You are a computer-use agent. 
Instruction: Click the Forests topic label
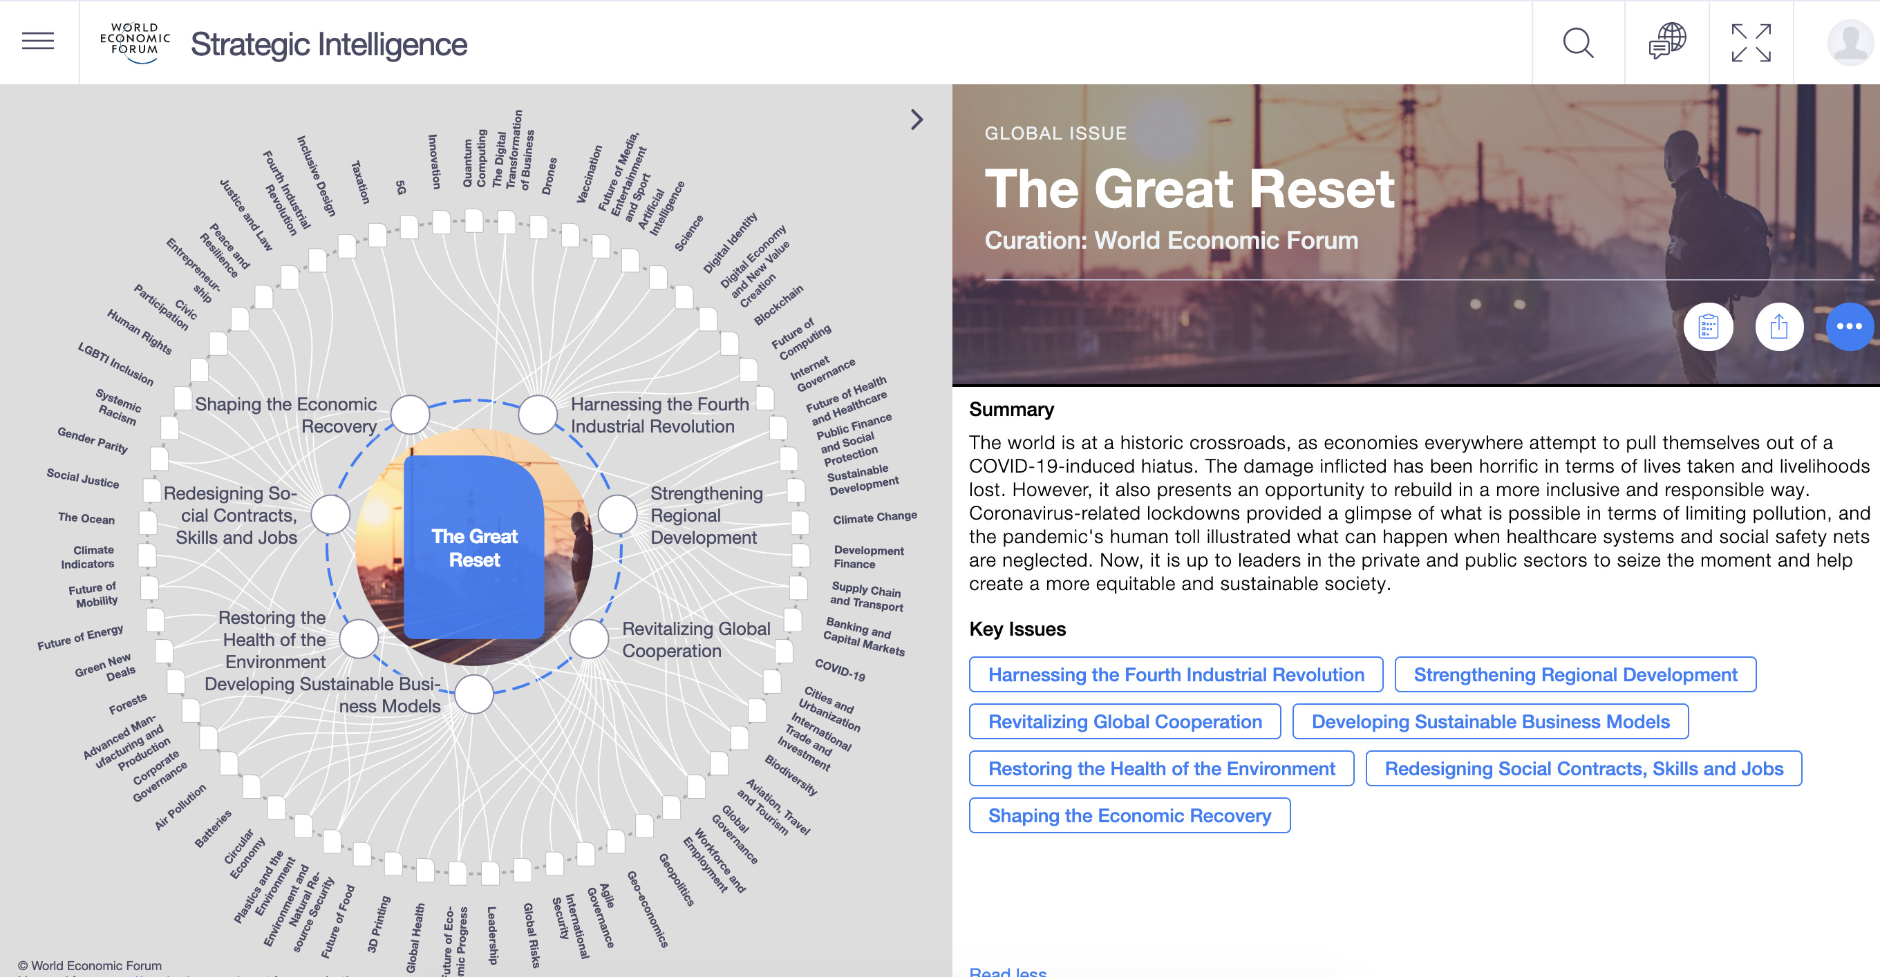[x=128, y=703]
